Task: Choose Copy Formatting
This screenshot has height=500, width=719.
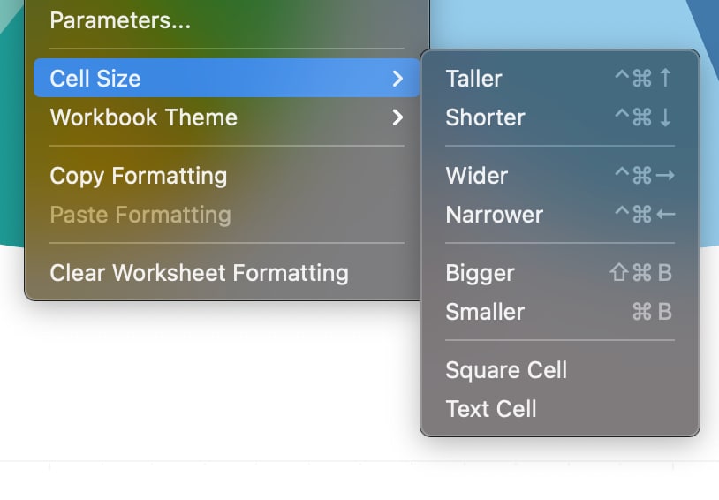Action: click(226, 176)
